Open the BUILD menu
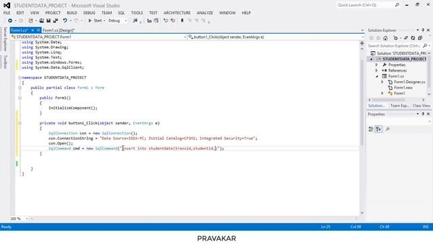The image size is (433, 243). tap(72, 13)
